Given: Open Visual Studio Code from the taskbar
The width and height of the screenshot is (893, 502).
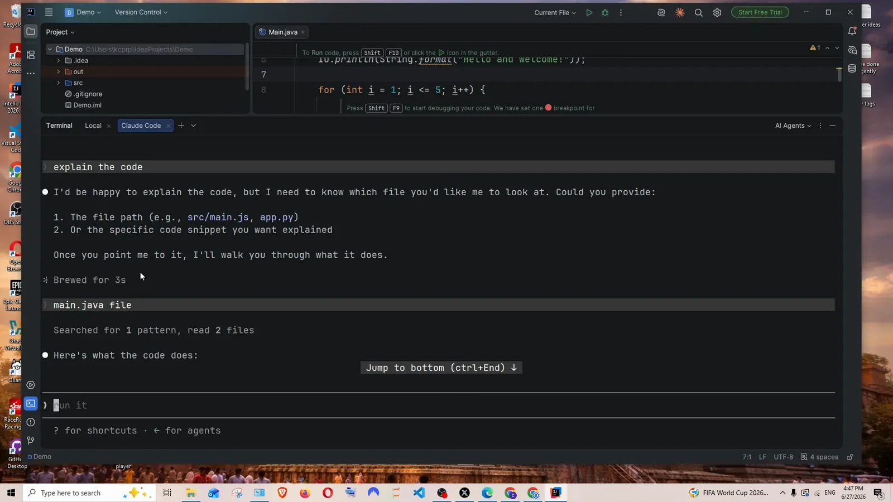Looking at the screenshot, I should (419, 493).
